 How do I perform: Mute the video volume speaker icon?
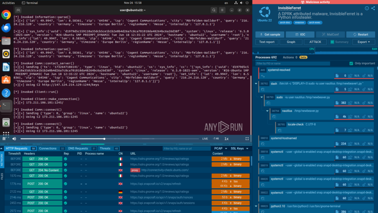point(14,139)
